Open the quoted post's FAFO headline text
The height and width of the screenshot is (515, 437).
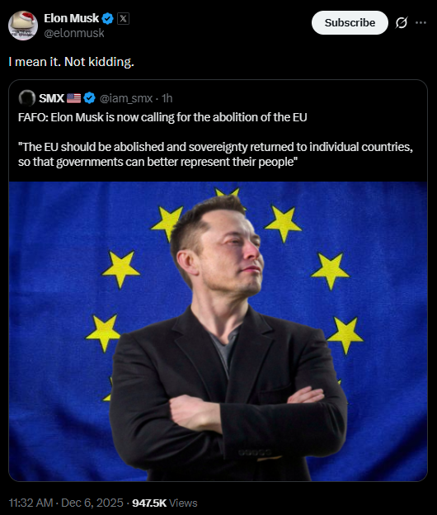(162, 117)
